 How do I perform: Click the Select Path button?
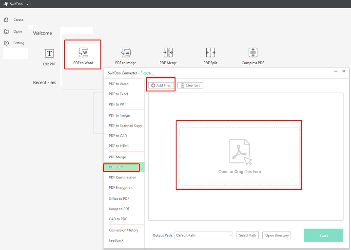(x=247, y=235)
